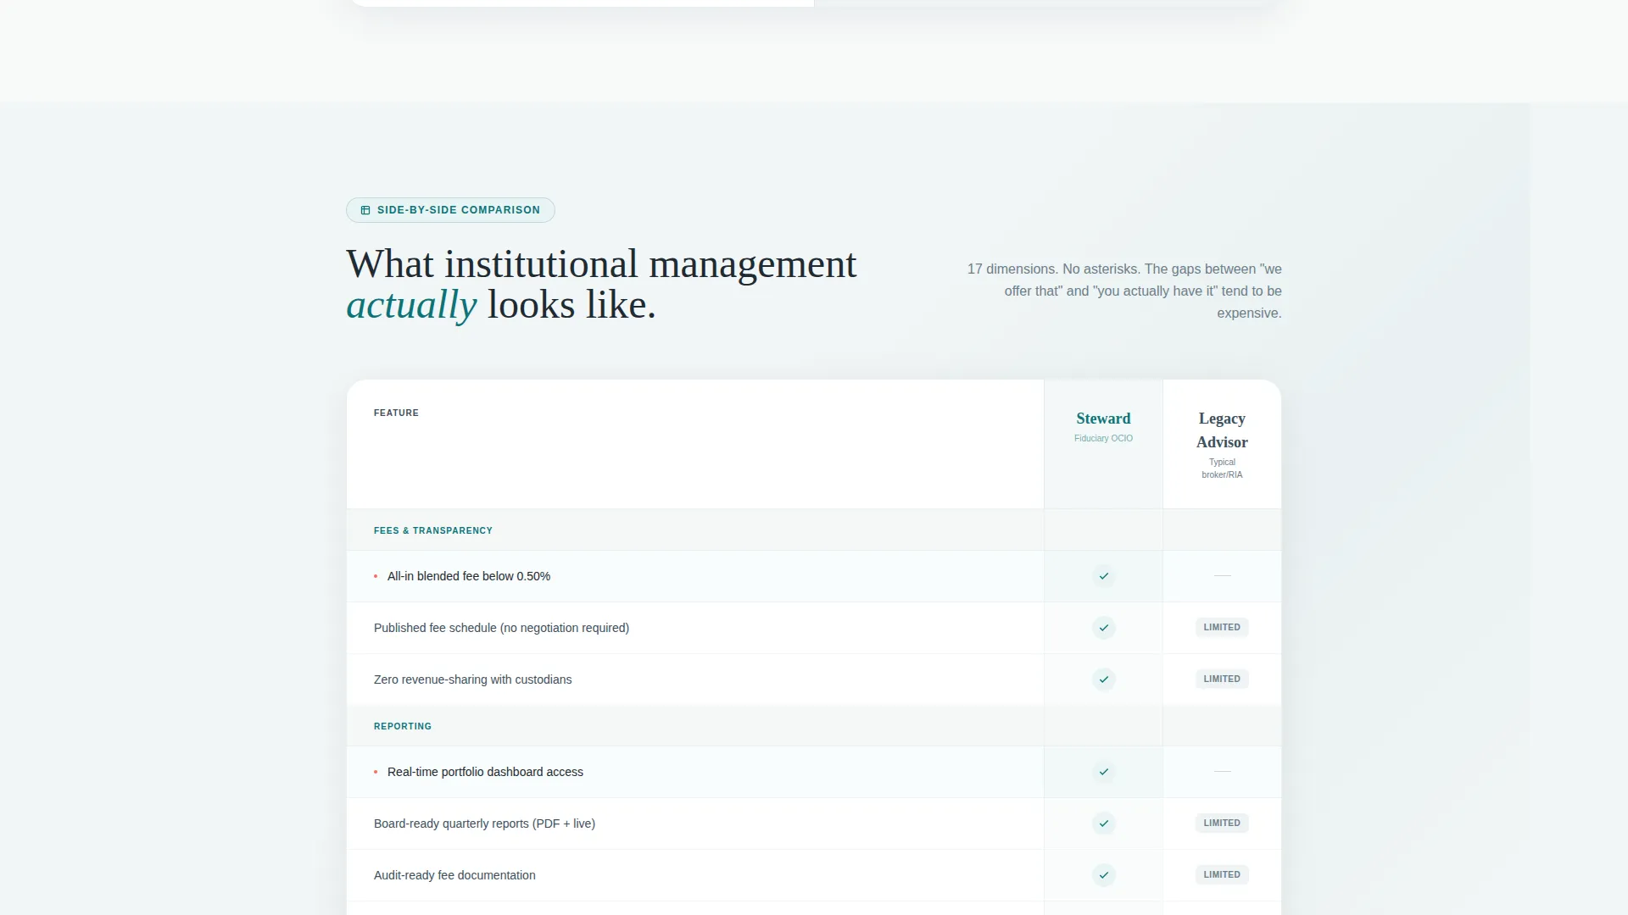The image size is (1628, 915).
Task: Click the dash in the All-in blended fee row
Action: (1222, 576)
